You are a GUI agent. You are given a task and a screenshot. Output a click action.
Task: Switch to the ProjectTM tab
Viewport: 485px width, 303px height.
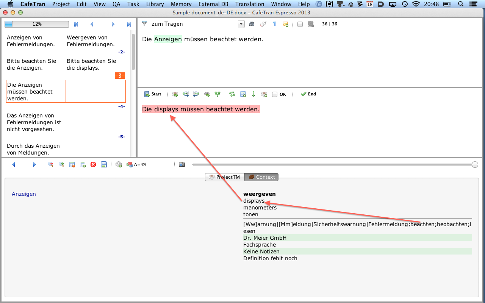(x=224, y=177)
